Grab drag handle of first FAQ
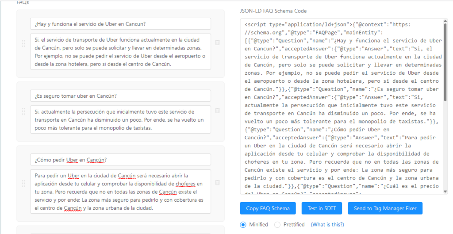453x234 pixels. tap(24, 43)
